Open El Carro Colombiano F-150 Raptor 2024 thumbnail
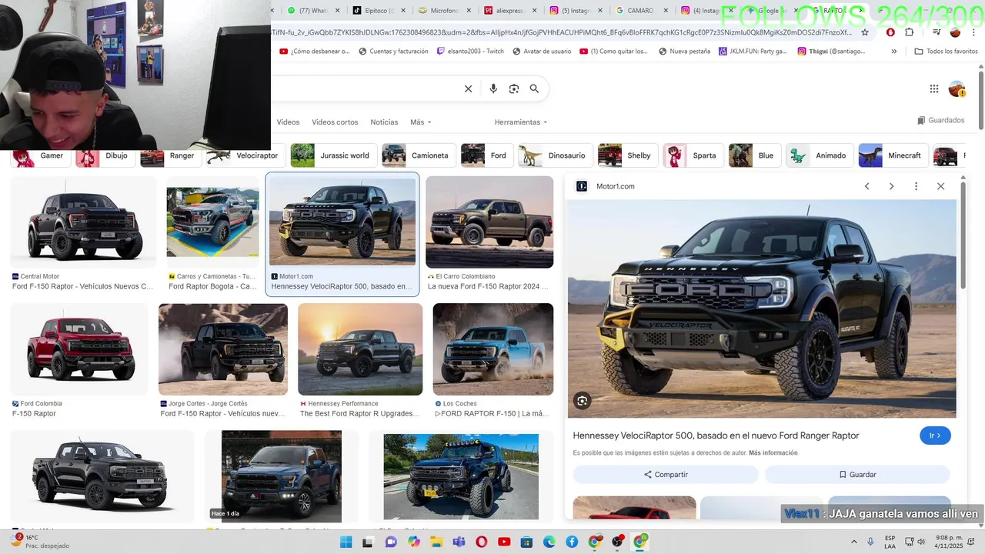 coord(489,222)
